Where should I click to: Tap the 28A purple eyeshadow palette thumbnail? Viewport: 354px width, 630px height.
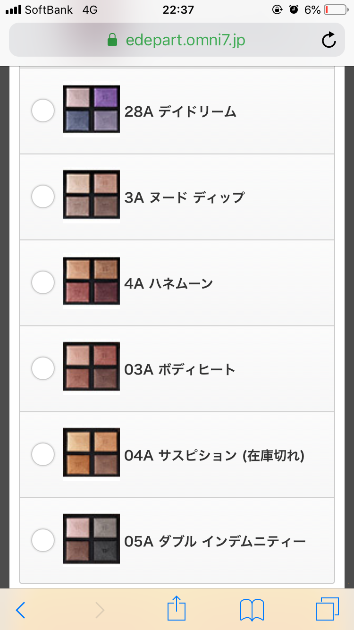point(92,109)
